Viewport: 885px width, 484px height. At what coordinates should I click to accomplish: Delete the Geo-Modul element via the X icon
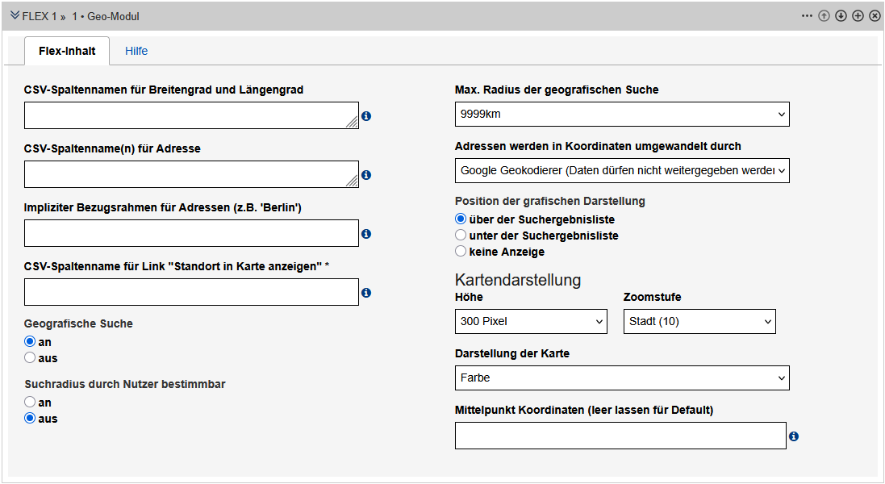(x=875, y=15)
